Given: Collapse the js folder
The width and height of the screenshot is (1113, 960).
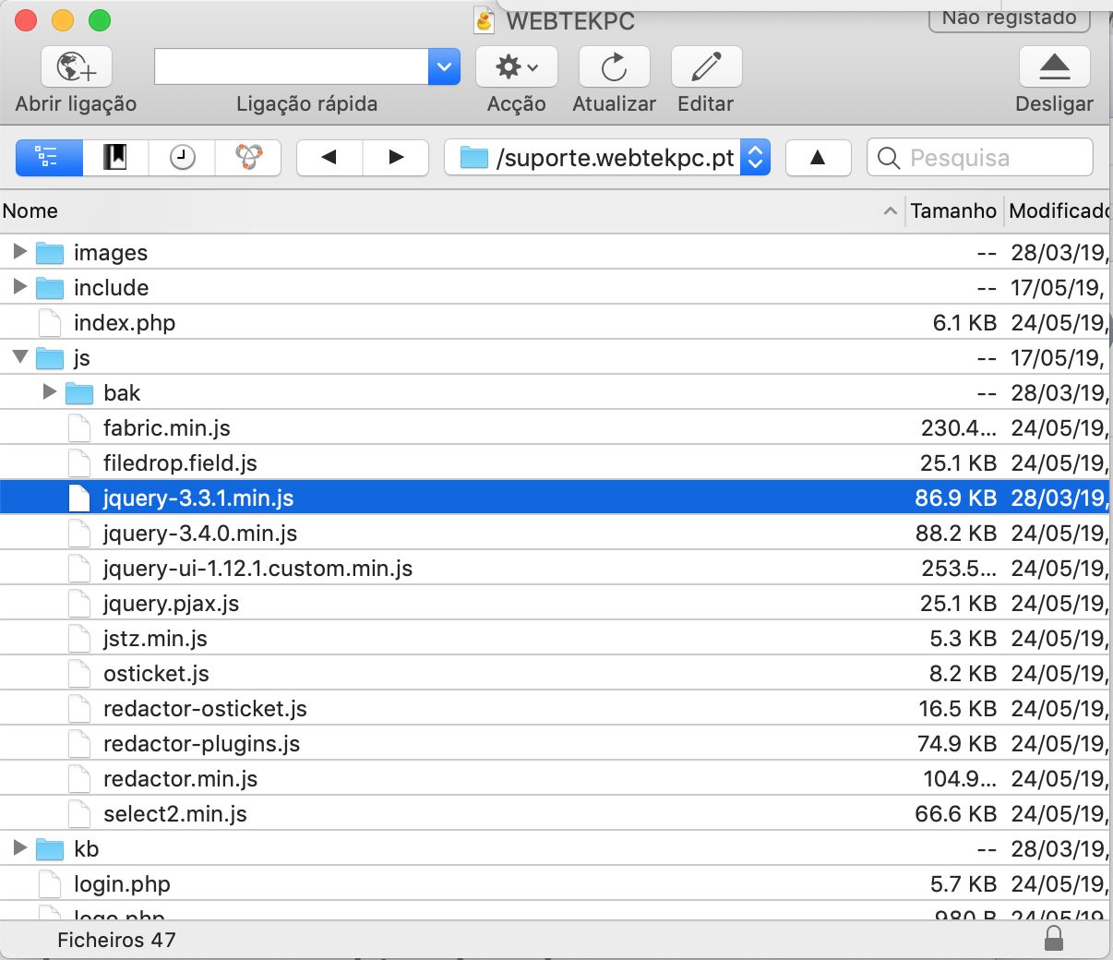Looking at the screenshot, I should (20, 357).
